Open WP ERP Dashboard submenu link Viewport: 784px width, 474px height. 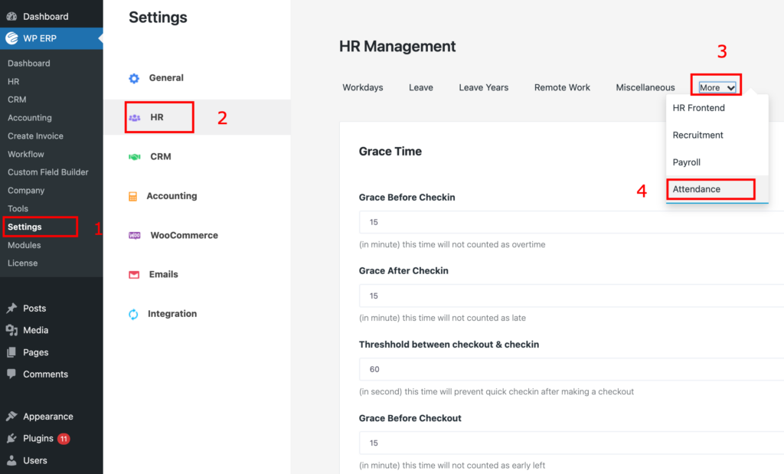pyautogui.click(x=28, y=64)
